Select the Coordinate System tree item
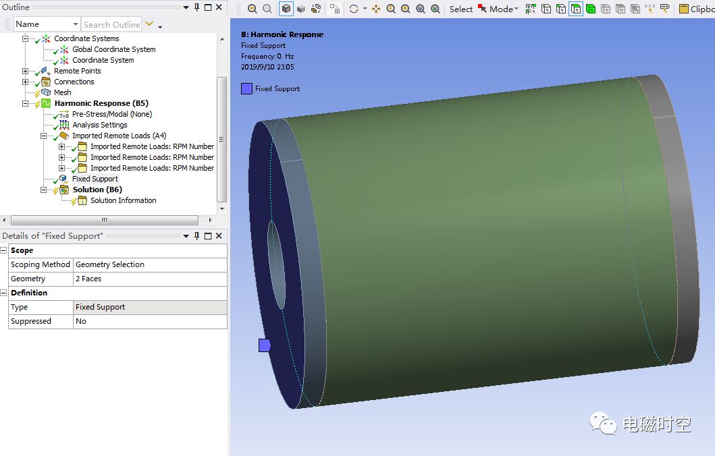This screenshot has height=456, width=715. 103,60
